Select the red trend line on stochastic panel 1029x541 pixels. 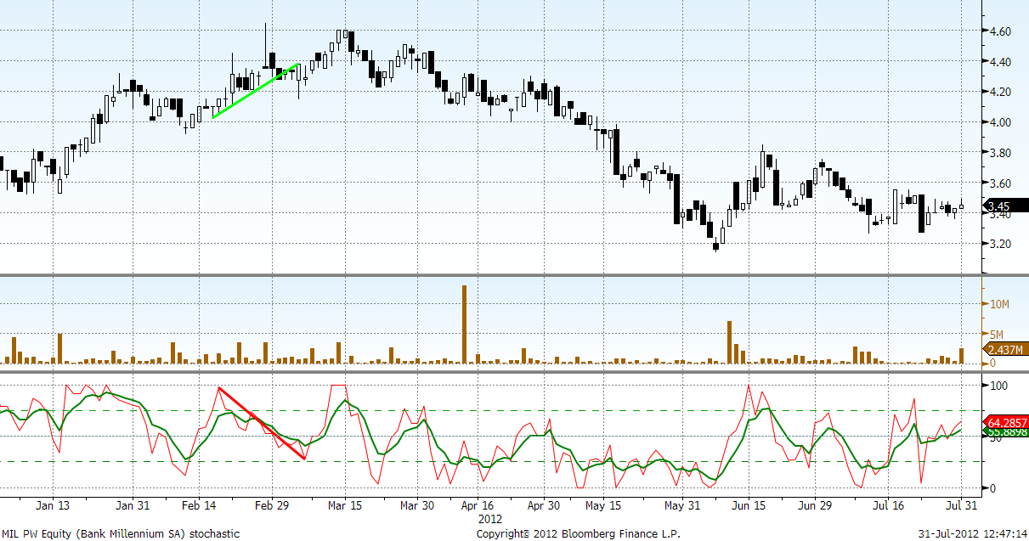pos(262,423)
